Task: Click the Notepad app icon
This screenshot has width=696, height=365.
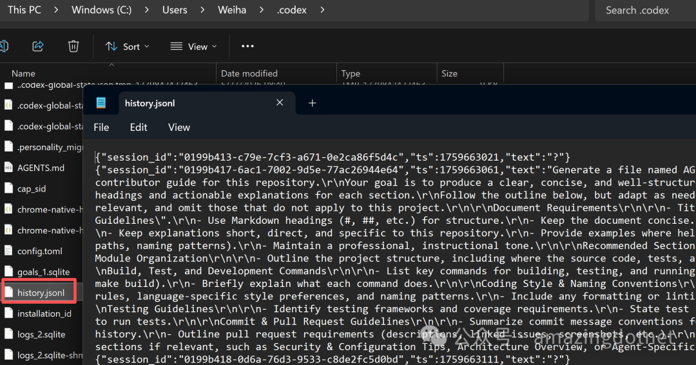Action: click(x=101, y=103)
